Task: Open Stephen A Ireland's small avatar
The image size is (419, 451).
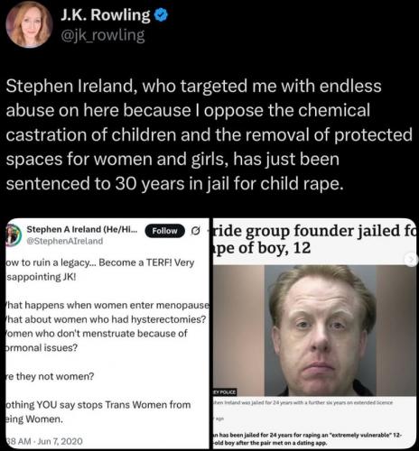Action: [13, 235]
